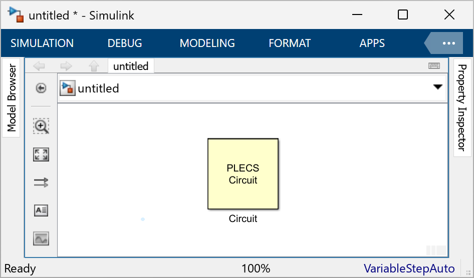Show the Property Inspector side panel

(462, 107)
